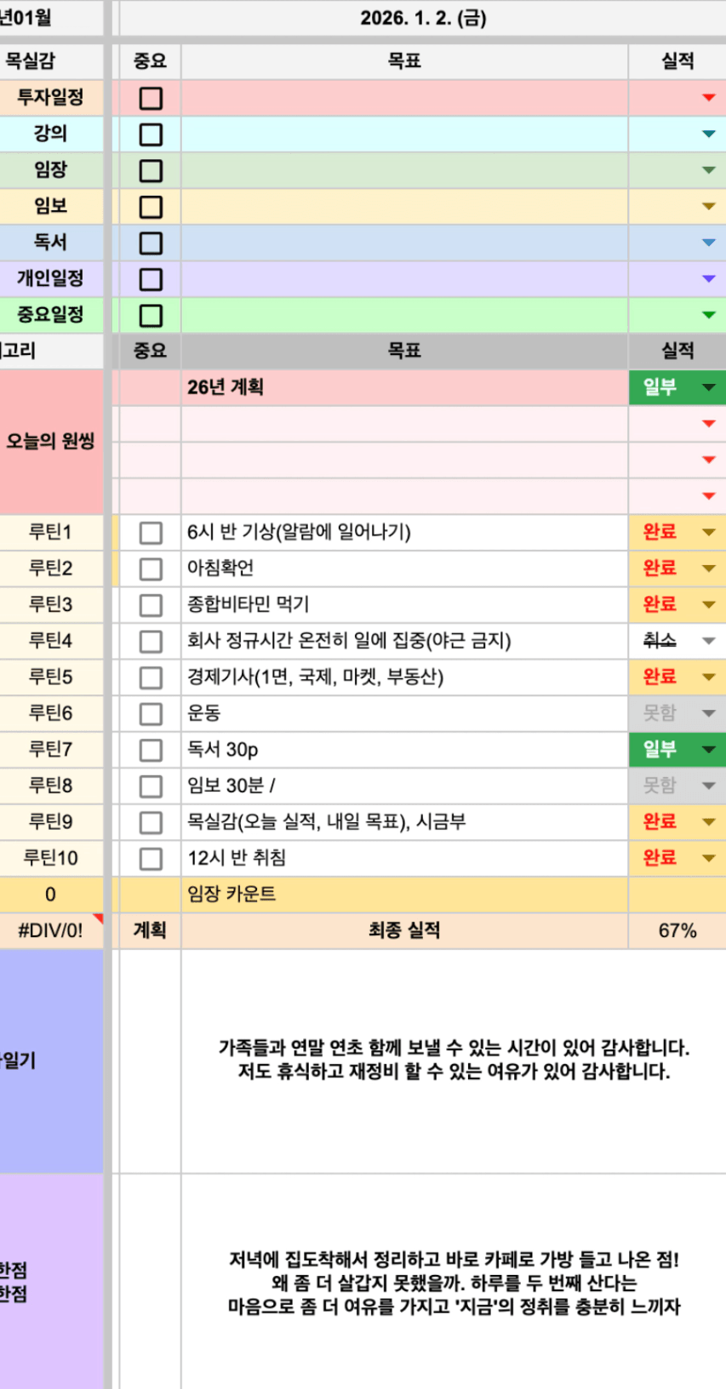Image resolution: width=726 pixels, height=1389 pixels.
Task: Select the 아침확언 goal text cell
Action: 404,569
